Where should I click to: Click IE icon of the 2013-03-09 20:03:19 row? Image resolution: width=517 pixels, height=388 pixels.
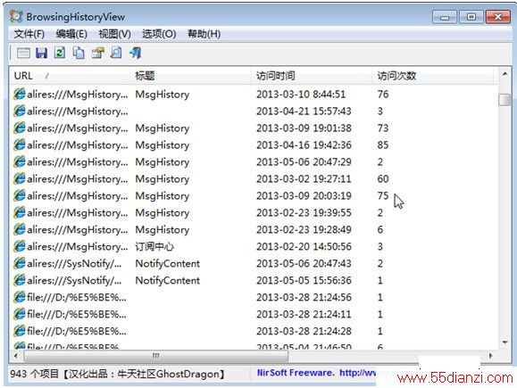19,195
